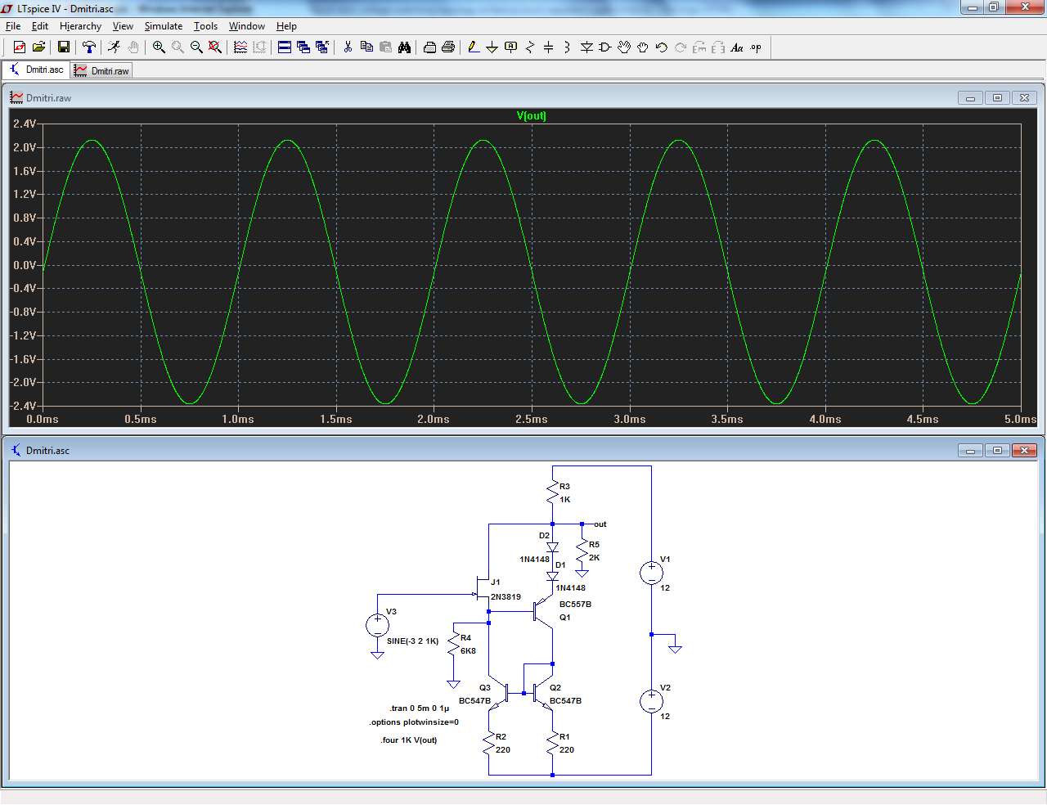Minimize the Dmitri.asc schematic window

tap(970, 450)
